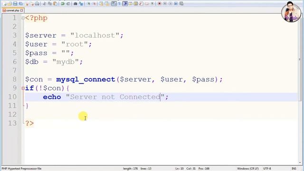Click the PHP Hypertext Preprocessor file status

[x=21, y=169]
